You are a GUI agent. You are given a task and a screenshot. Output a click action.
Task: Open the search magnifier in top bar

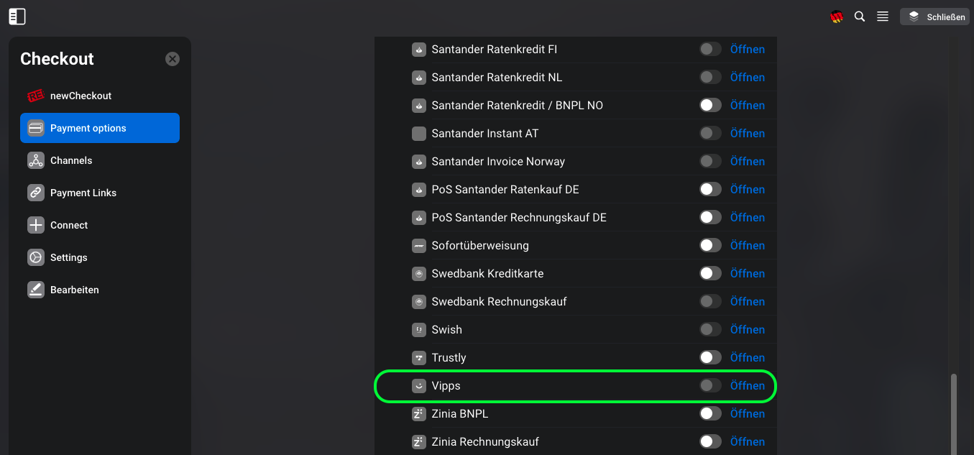pos(860,17)
